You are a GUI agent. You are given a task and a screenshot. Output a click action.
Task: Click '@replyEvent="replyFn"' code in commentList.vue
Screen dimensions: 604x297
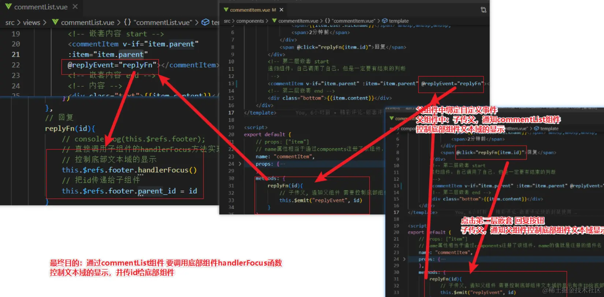point(112,65)
